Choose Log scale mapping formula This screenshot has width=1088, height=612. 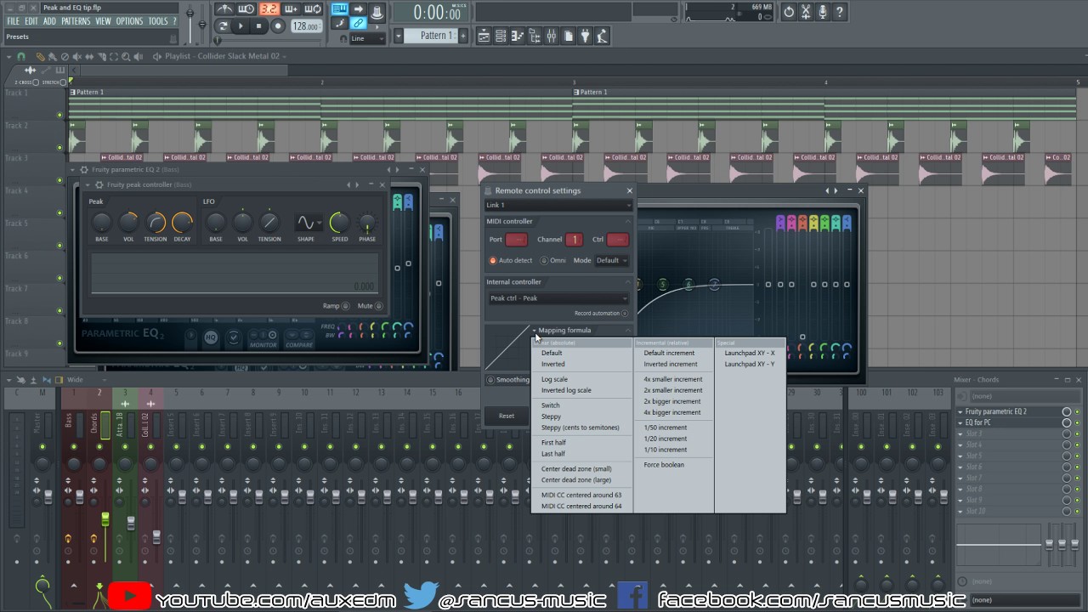point(554,379)
